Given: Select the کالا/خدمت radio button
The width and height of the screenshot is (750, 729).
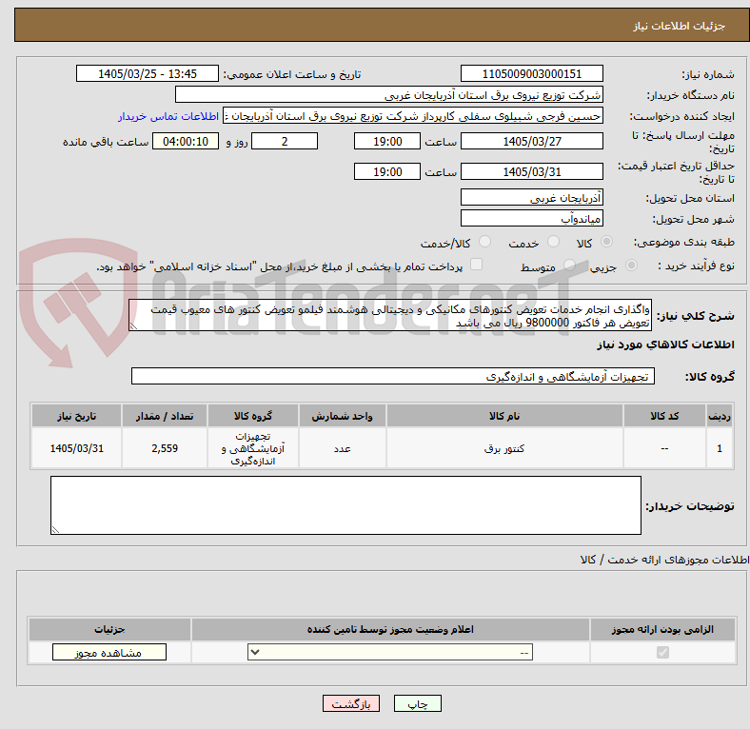Looking at the screenshot, I should point(484,242).
